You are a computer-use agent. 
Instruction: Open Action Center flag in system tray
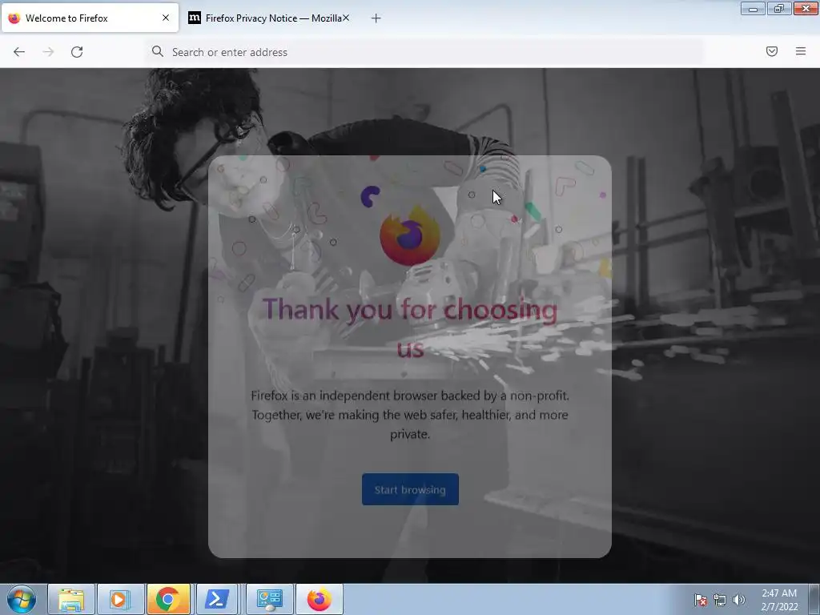(700, 600)
